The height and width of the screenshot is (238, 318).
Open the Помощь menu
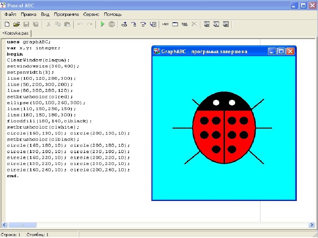pyautogui.click(x=113, y=15)
